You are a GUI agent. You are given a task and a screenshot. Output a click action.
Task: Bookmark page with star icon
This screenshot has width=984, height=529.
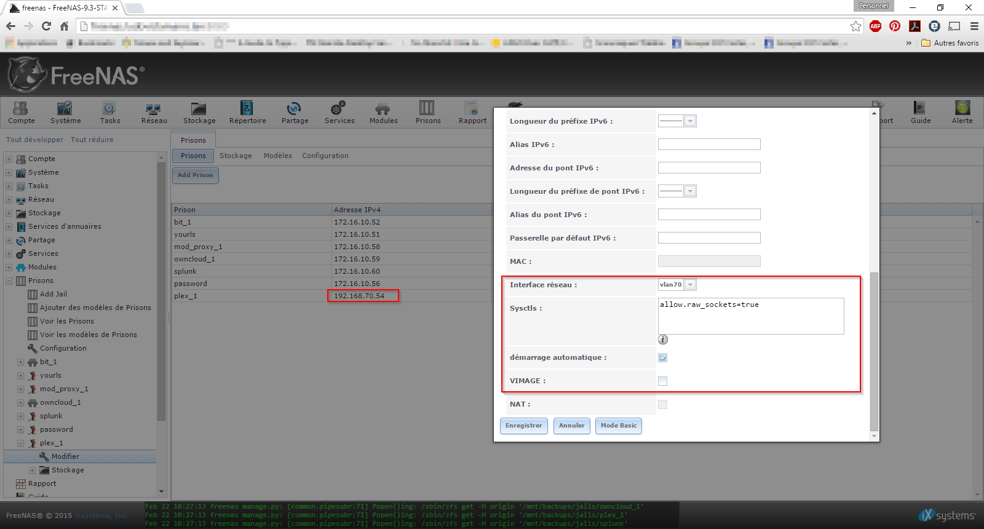point(855,26)
